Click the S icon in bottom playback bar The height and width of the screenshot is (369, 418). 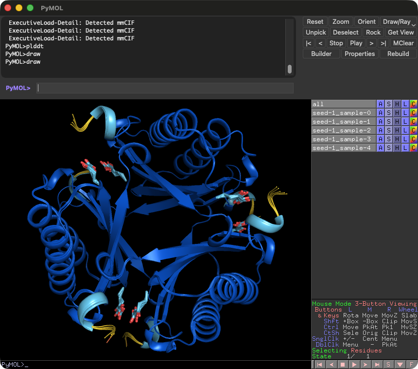tap(388, 365)
